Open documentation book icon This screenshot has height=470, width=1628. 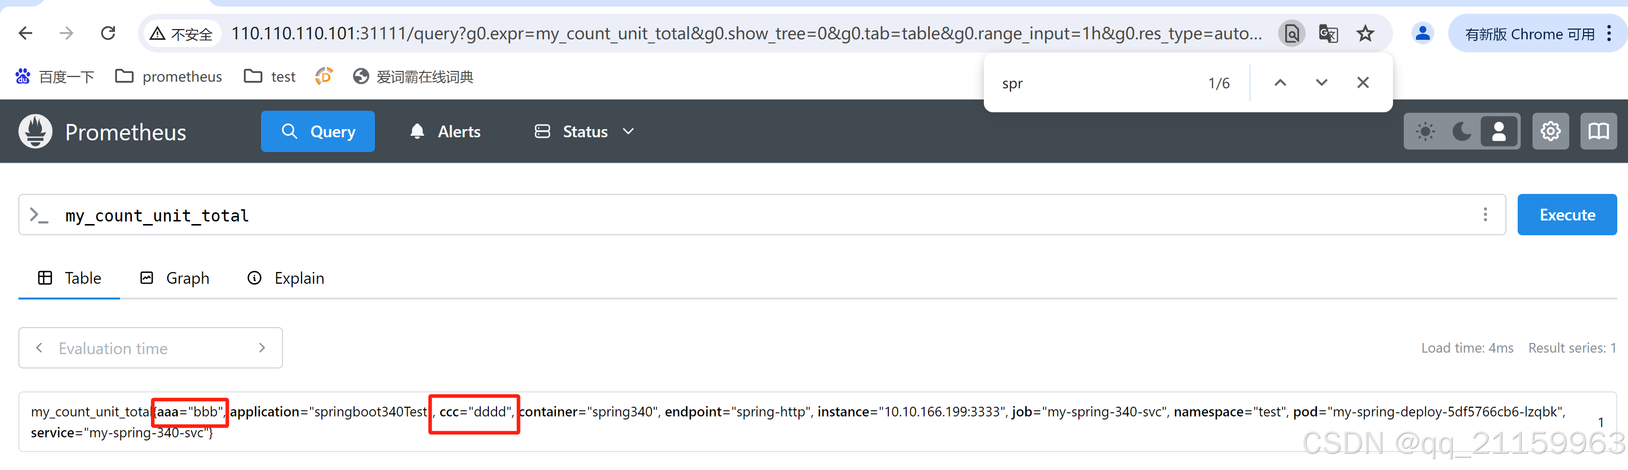(1598, 131)
